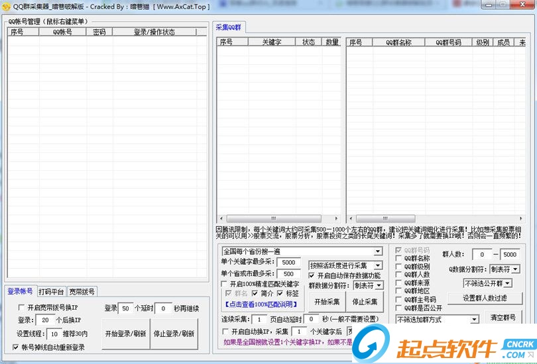Click the QQ帐号 column header
This screenshot has width=537, height=364.
62,32
